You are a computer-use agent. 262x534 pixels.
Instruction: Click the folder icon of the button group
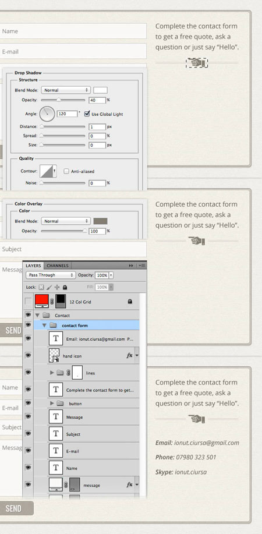pyautogui.click(x=61, y=403)
